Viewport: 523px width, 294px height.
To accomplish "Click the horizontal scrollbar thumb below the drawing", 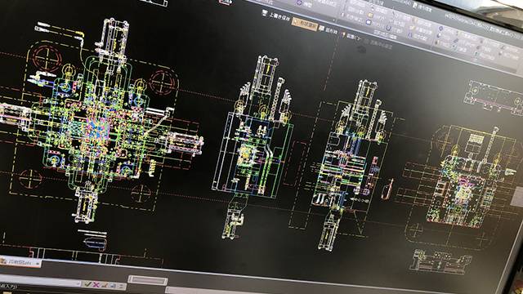I will (148, 281).
